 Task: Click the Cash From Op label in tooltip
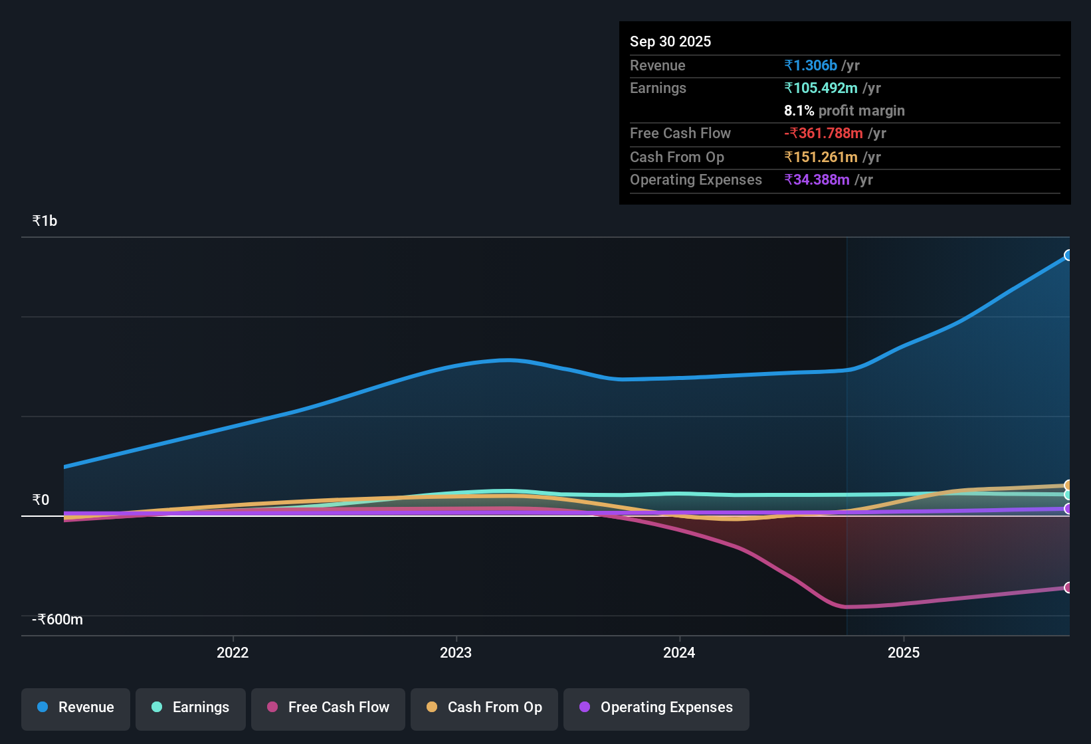[x=677, y=157]
